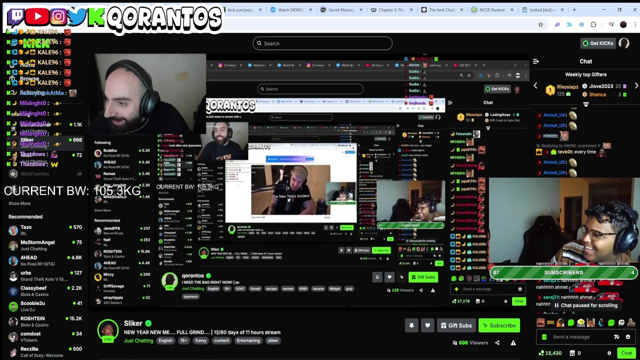
Task: Click the report warning triangle icon
Action: point(513,342)
